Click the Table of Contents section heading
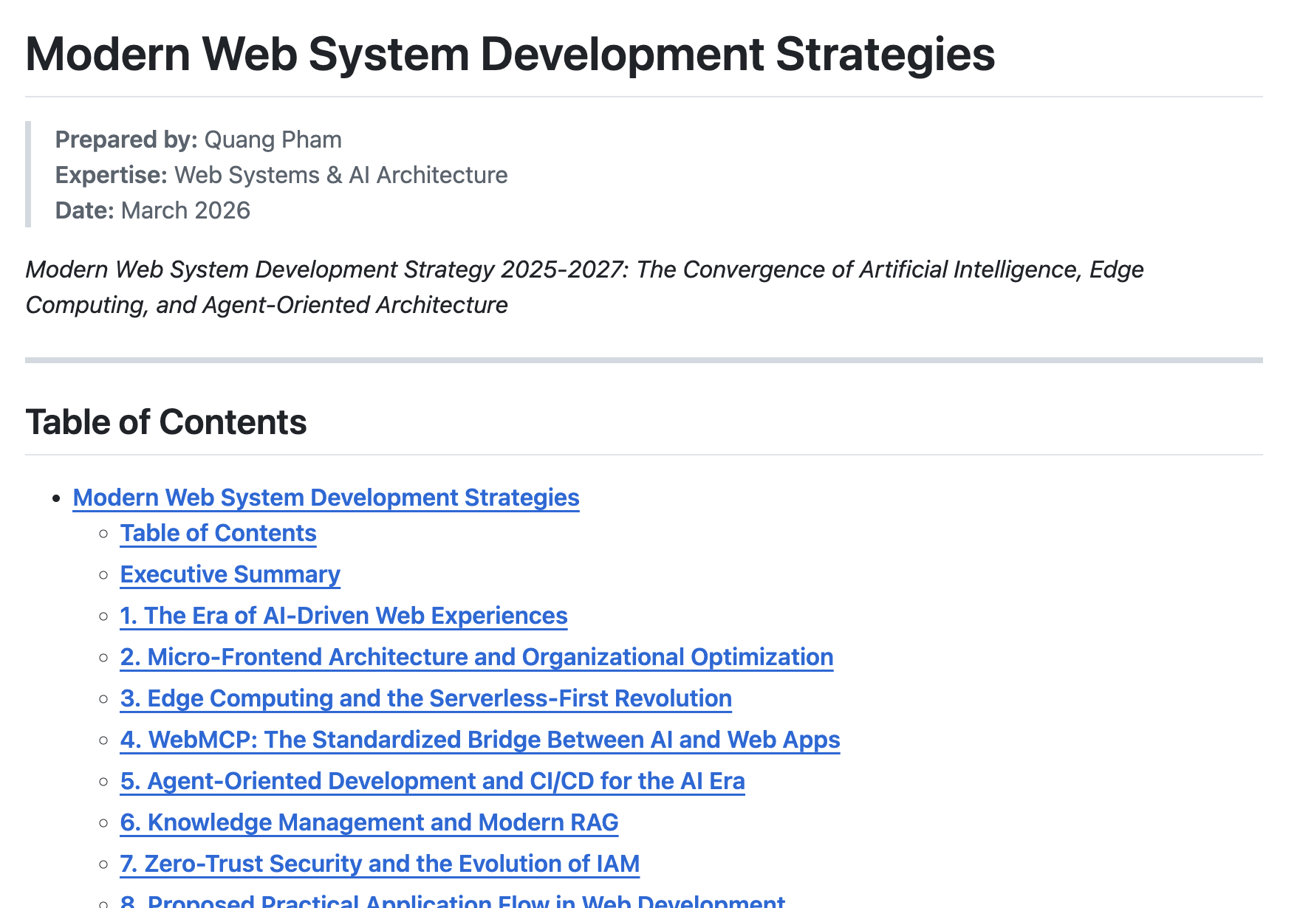The height and width of the screenshot is (908, 1297). point(166,422)
